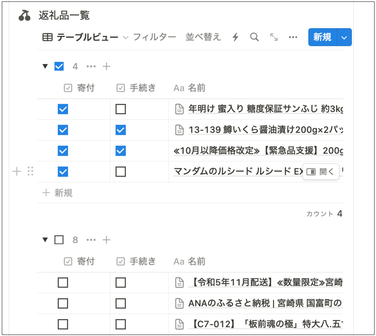Check 手続き for 年明け 蜜入り サンふじ row
This screenshot has width=376, height=336.
pos(120,109)
